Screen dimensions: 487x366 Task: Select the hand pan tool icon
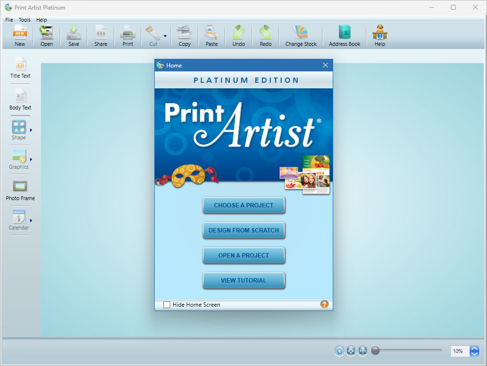point(339,351)
